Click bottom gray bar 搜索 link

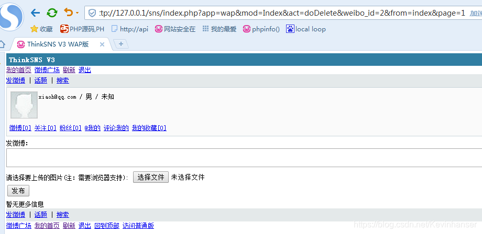[x=63, y=214]
